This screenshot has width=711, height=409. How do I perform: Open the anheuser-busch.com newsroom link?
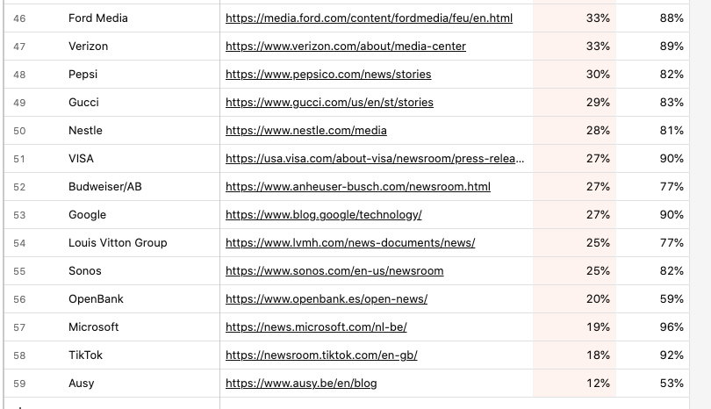click(358, 187)
